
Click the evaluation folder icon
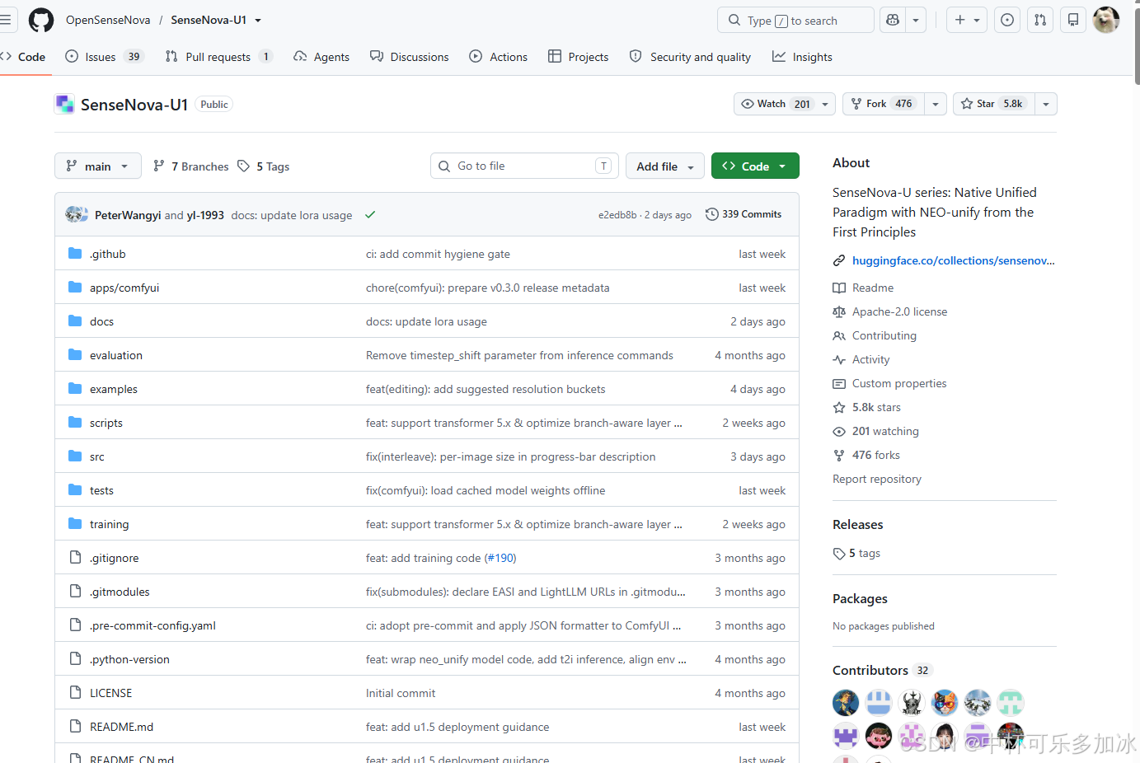tap(75, 355)
